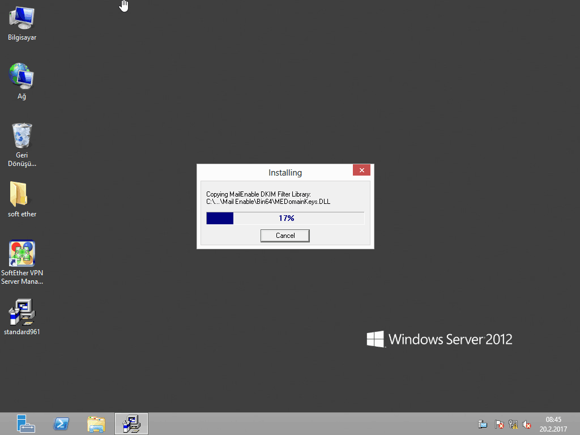Close the Installing dialog window

[x=361, y=170]
